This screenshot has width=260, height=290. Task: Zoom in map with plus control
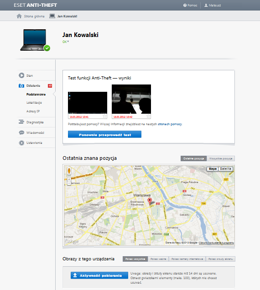coord(69,179)
